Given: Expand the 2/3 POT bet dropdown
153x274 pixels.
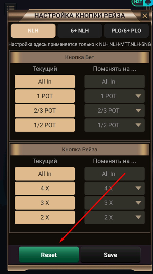Looking at the screenshot, I should pyautogui.click(x=114, y=111).
